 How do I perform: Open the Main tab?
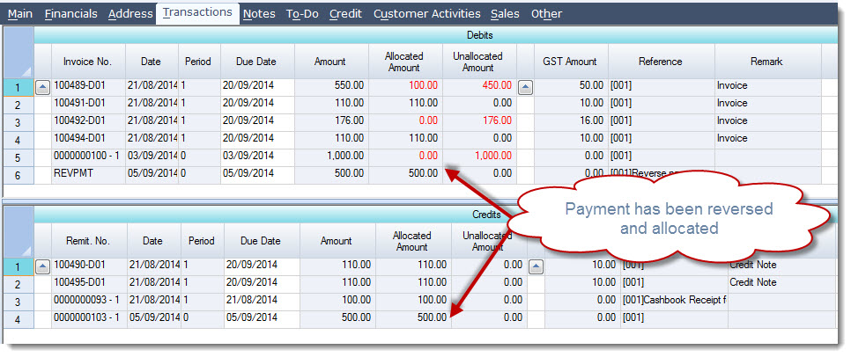(x=20, y=13)
